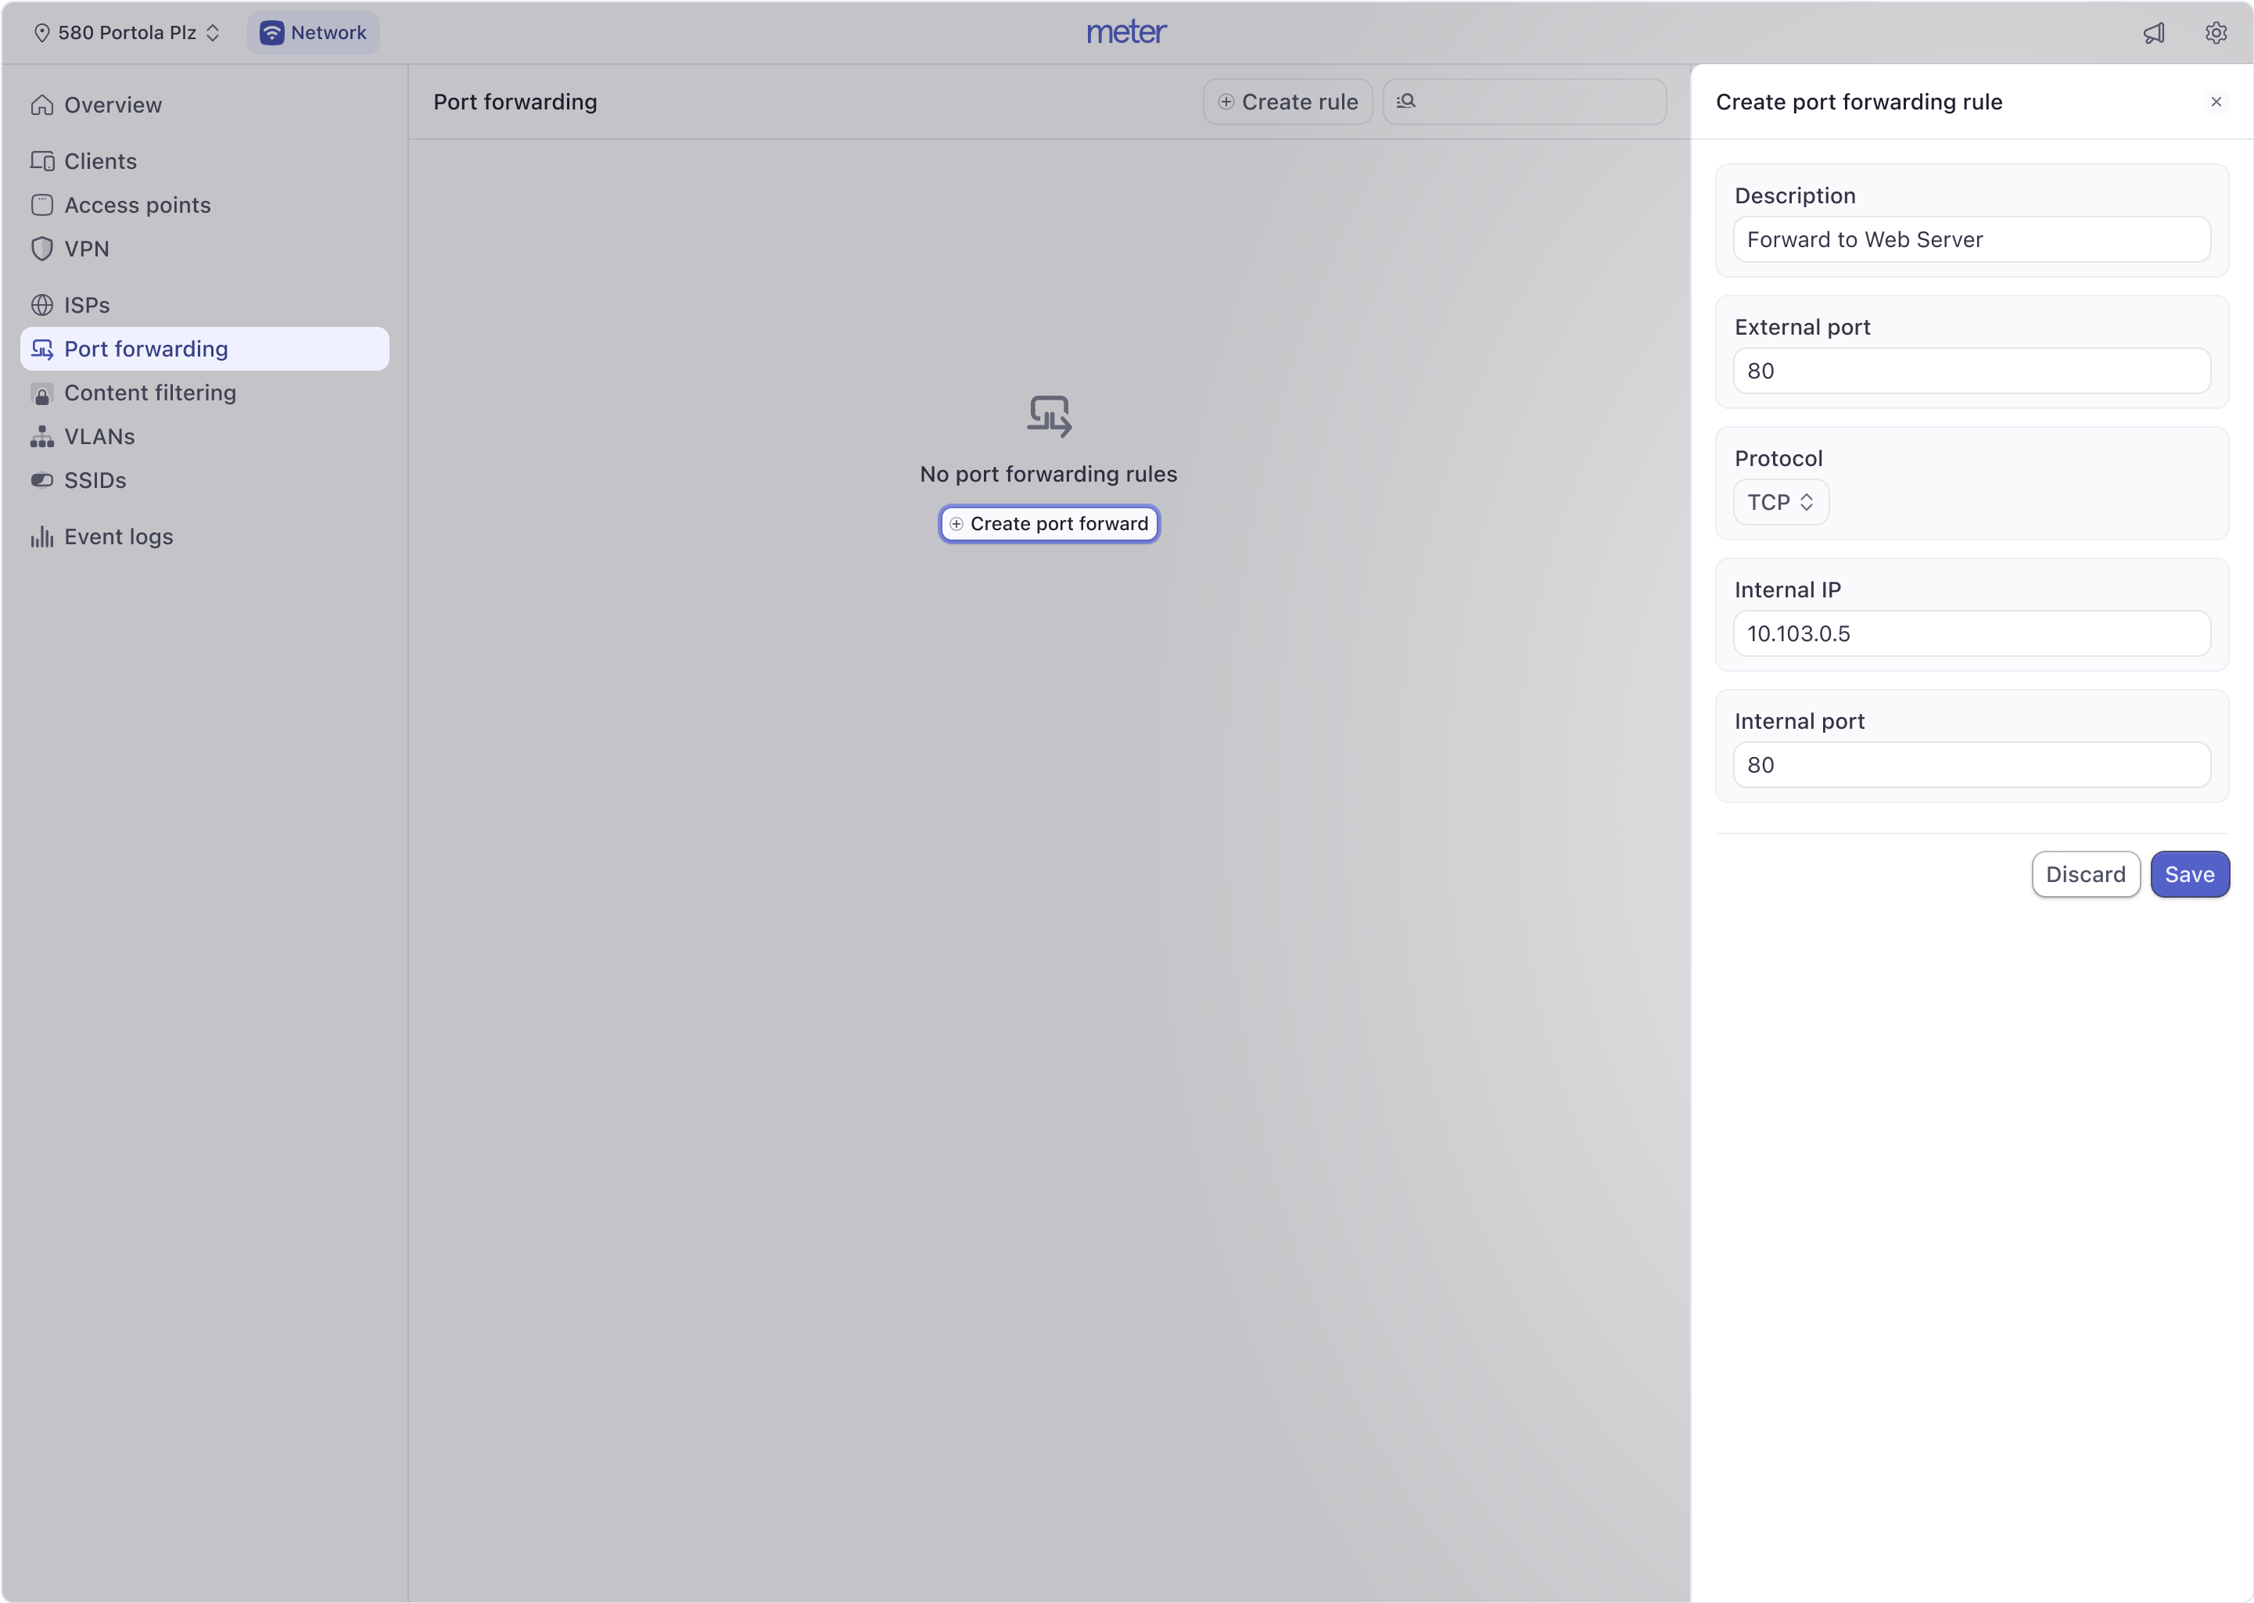
Task: Focus the search field in the header
Action: click(1524, 102)
